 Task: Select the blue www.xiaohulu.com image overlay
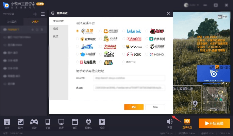214,73
